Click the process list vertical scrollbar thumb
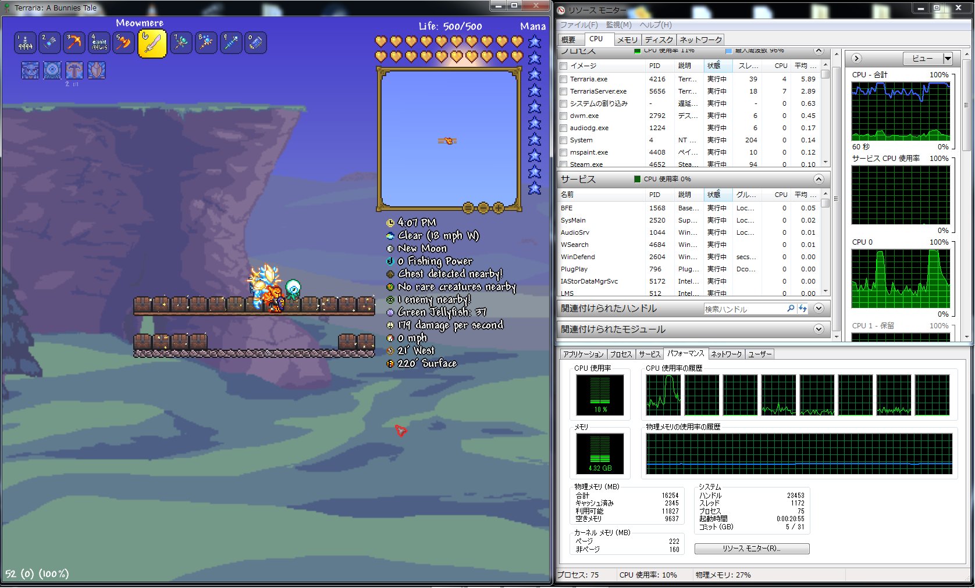This screenshot has width=975, height=588. coord(825,74)
